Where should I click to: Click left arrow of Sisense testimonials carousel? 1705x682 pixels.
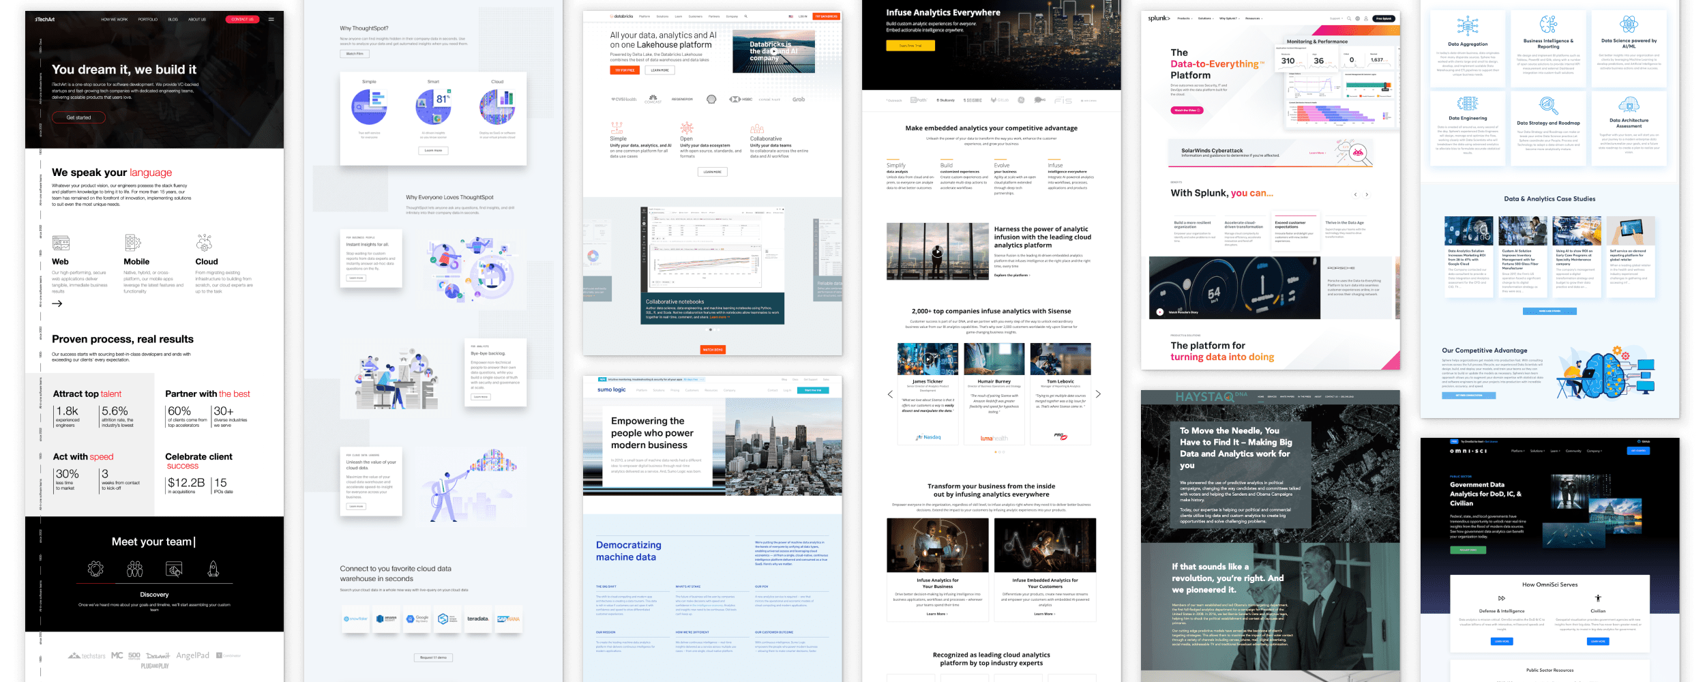point(890,394)
